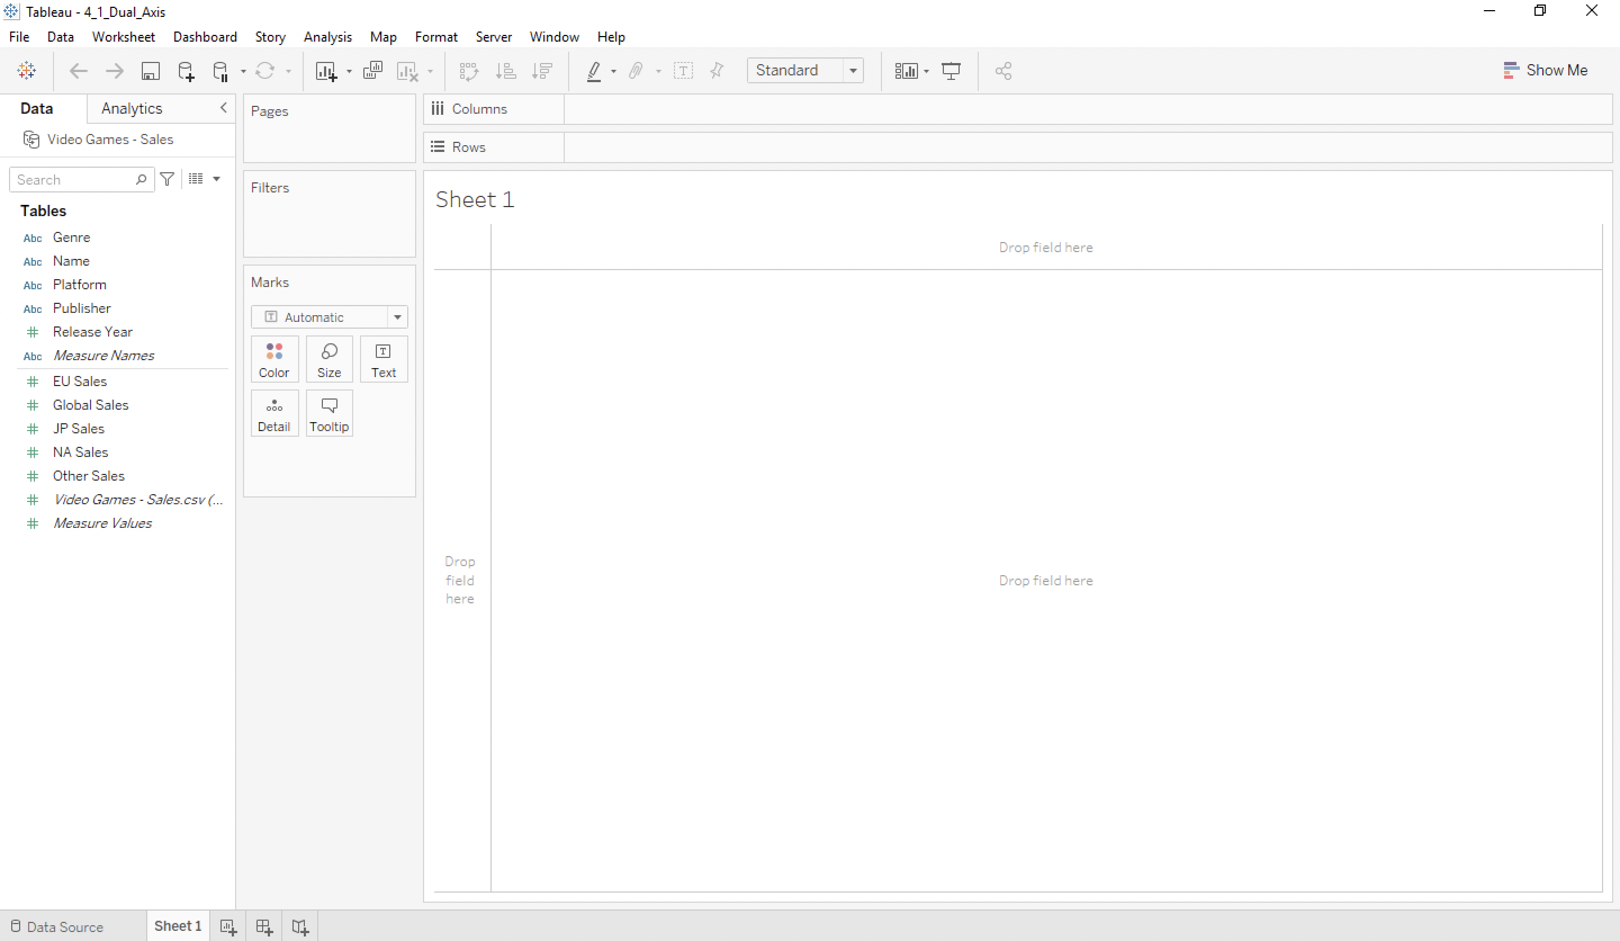Viewport: 1620px width, 941px height.
Task: Open dropdown arrow next to show/hide cards icon
Action: tap(926, 71)
